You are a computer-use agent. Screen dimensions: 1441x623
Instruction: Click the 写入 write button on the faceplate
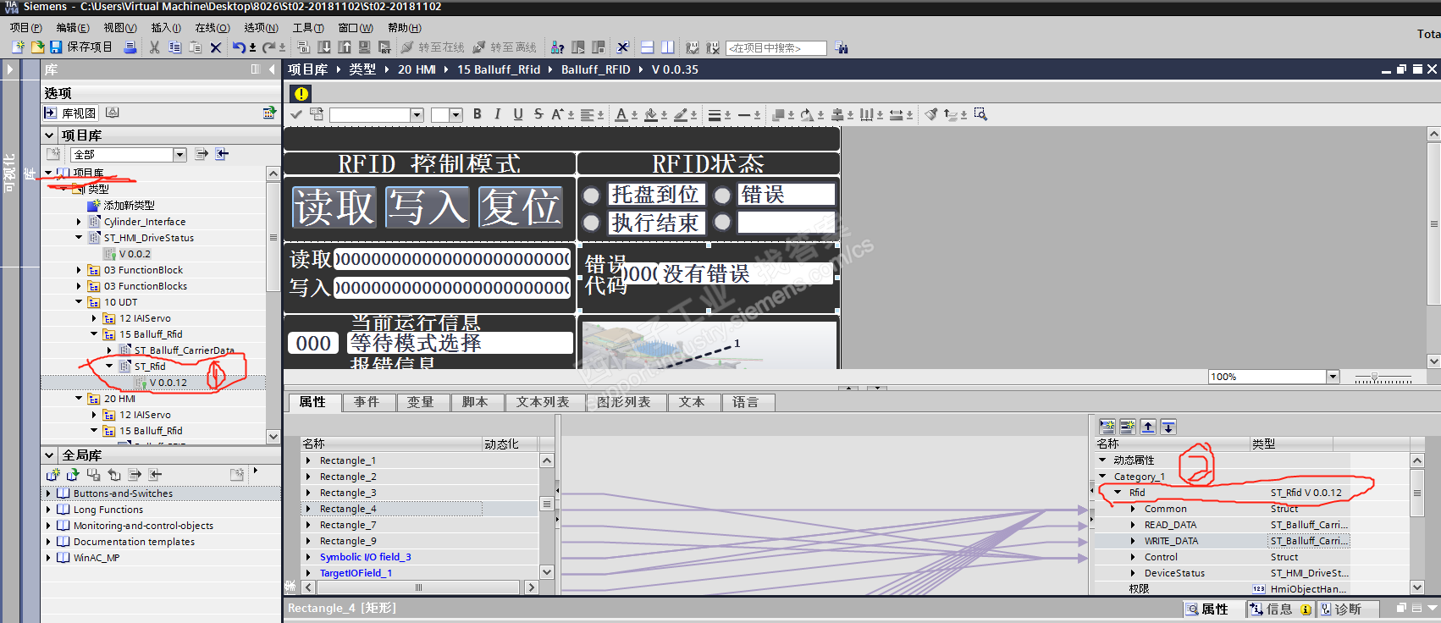pos(428,207)
